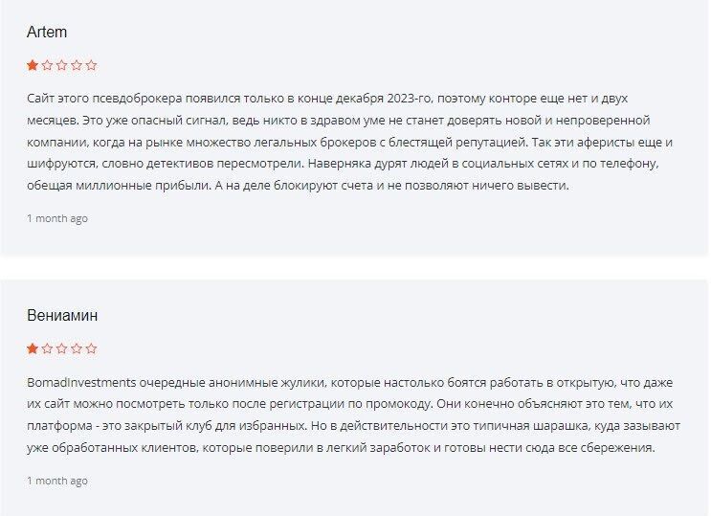Select the fourth star in Вениамин's review
711x516 pixels.
pyautogui.click(x=77, y=349)
